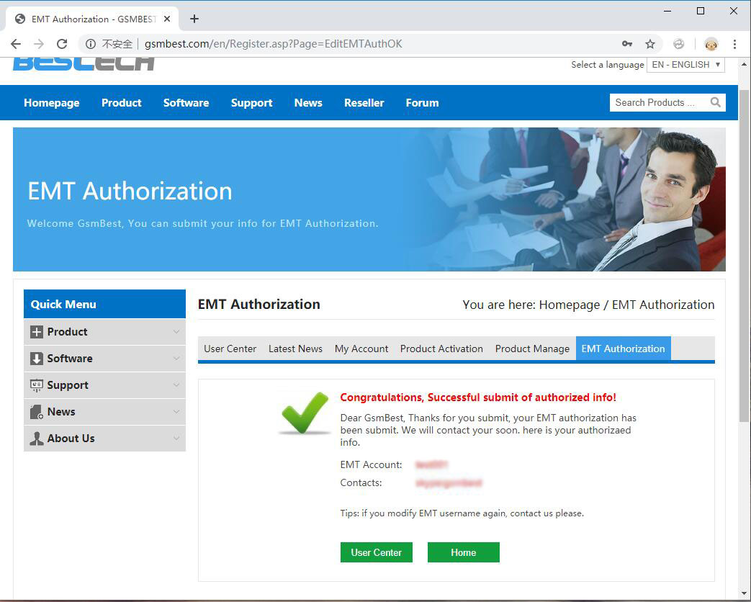The width and height of the screenshot is (751, 602).
Task: Click the Product plus icon in Quick Menu
Action: (x=37, y=332)
